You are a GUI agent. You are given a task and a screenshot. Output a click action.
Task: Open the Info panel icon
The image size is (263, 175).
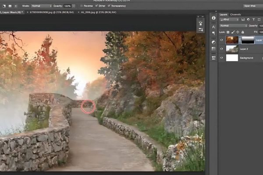click(213, 18)
